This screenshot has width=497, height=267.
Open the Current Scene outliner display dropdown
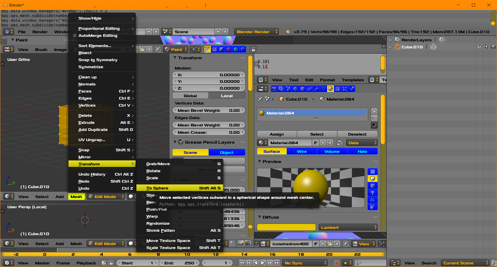465,263
